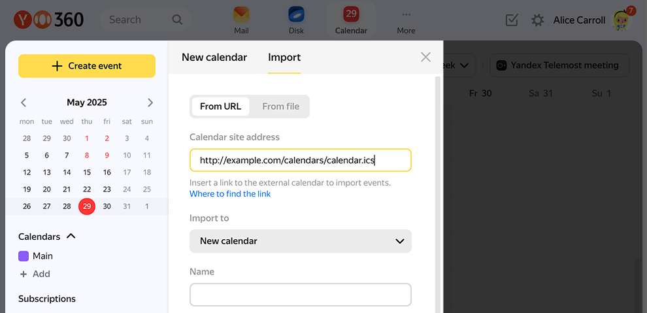Click Alice Carroll's profile avatar
The height and width of the screenshot is (313, 647).
(x=622, y=20)
